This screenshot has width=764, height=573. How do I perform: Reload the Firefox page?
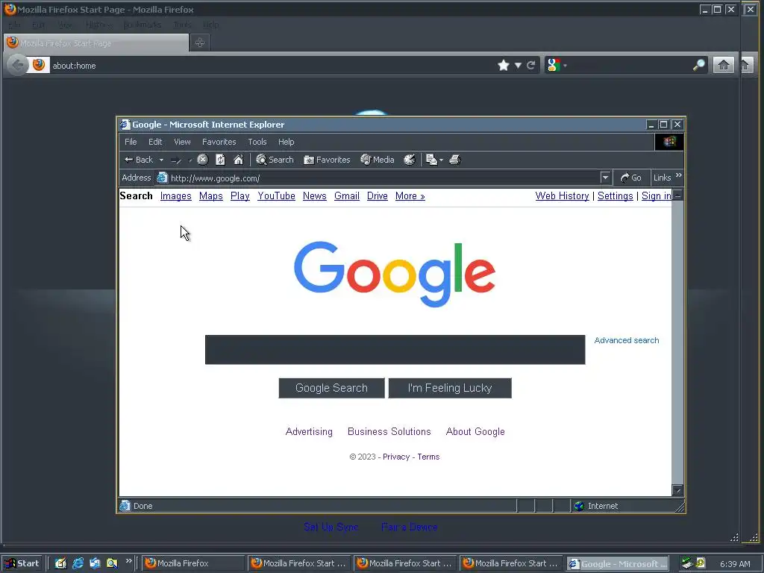531,66
